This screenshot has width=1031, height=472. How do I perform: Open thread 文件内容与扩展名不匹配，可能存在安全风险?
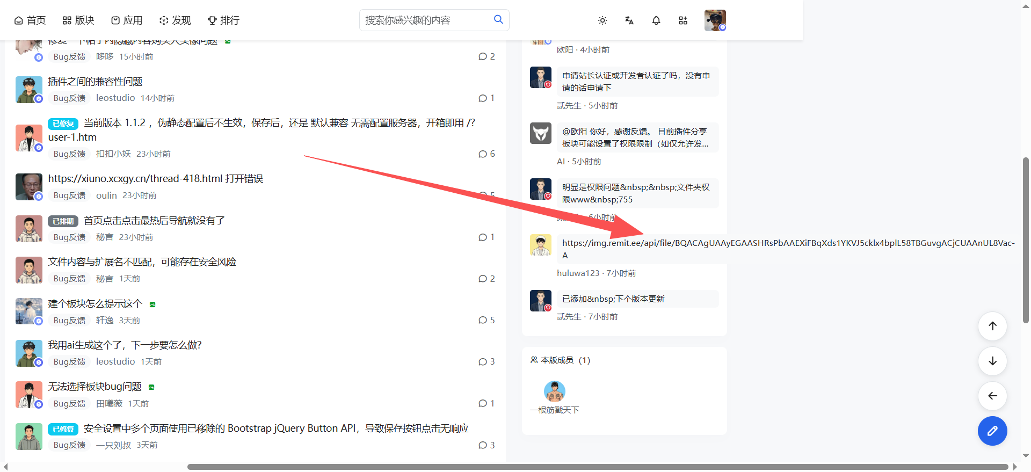pyautogui.click(x=142, y=262)
